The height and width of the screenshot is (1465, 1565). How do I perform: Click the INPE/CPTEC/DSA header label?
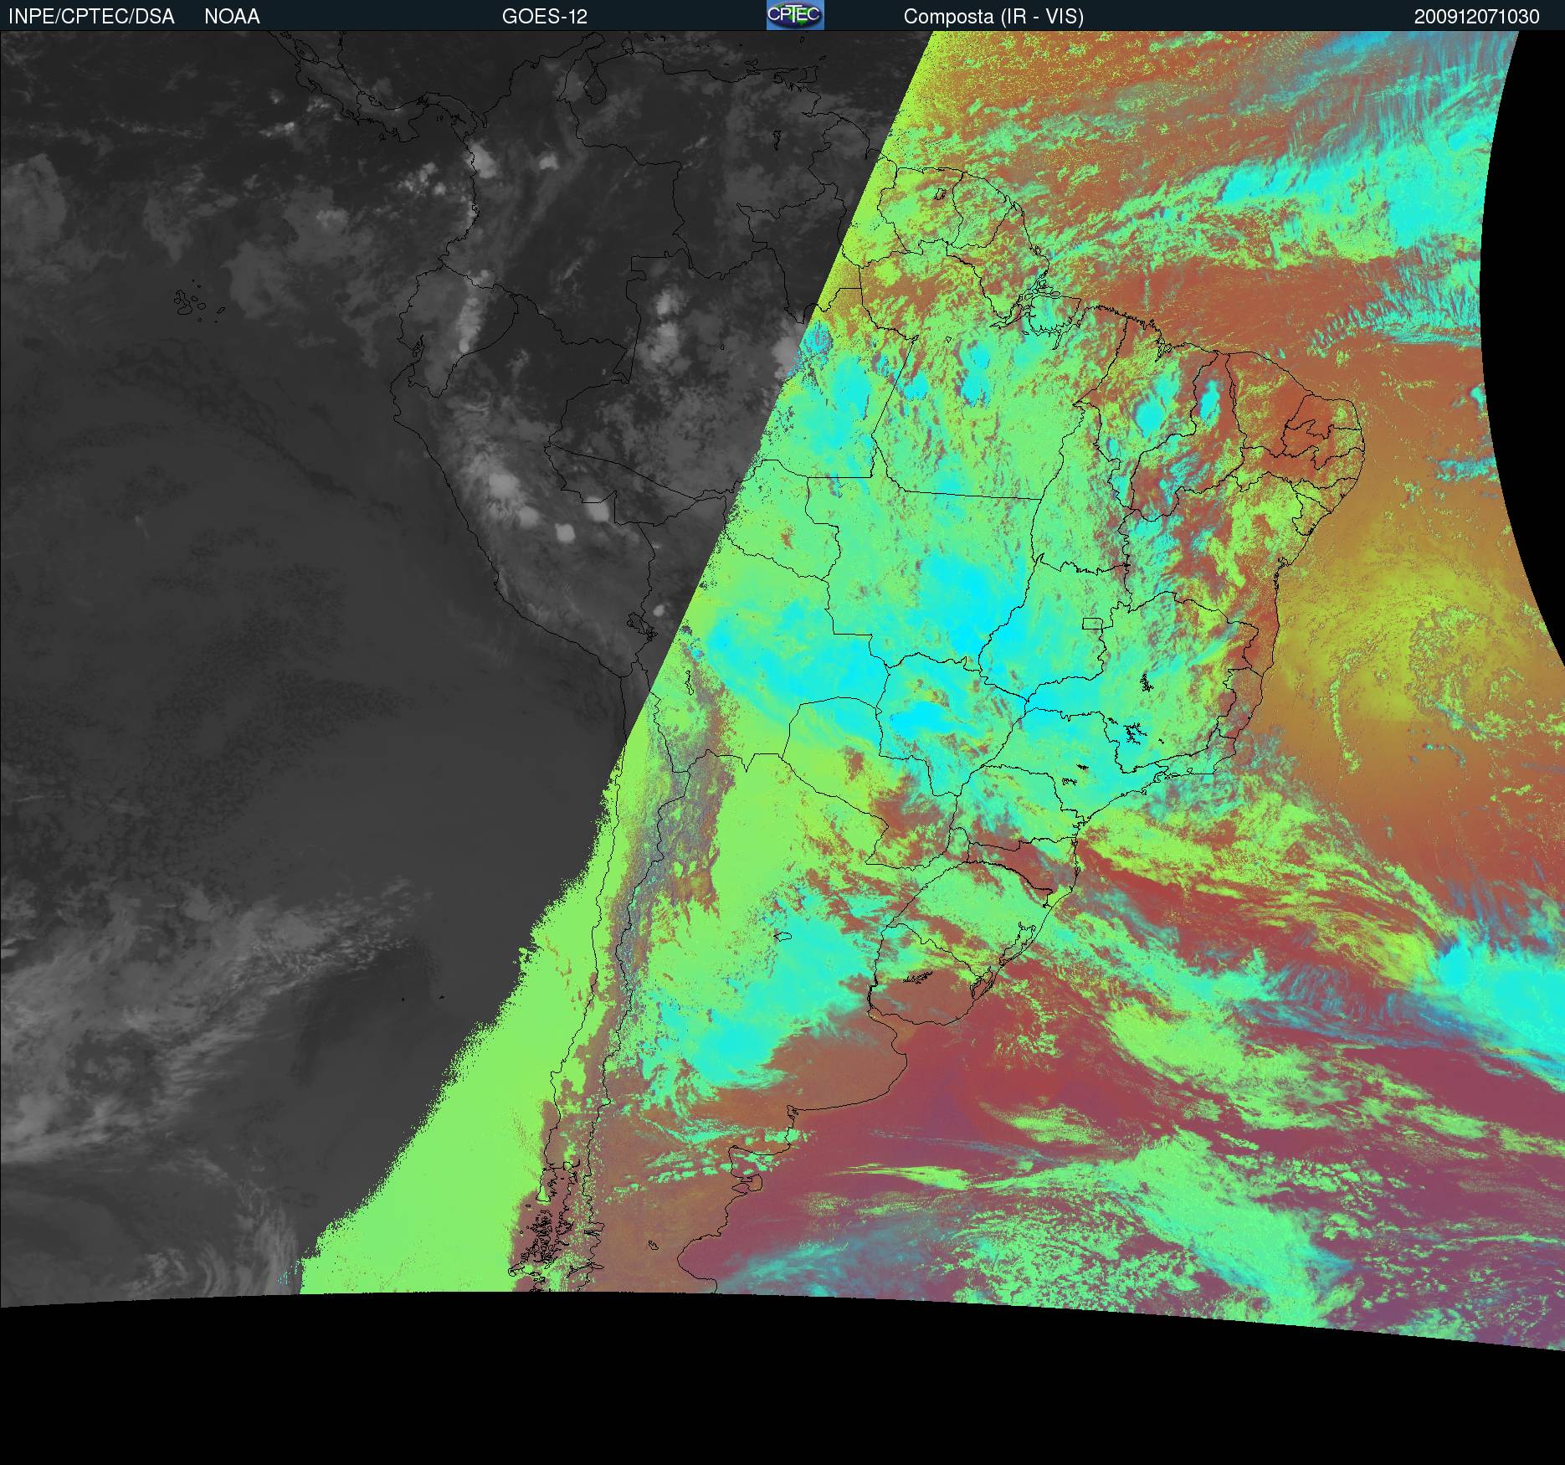(91, 17)
